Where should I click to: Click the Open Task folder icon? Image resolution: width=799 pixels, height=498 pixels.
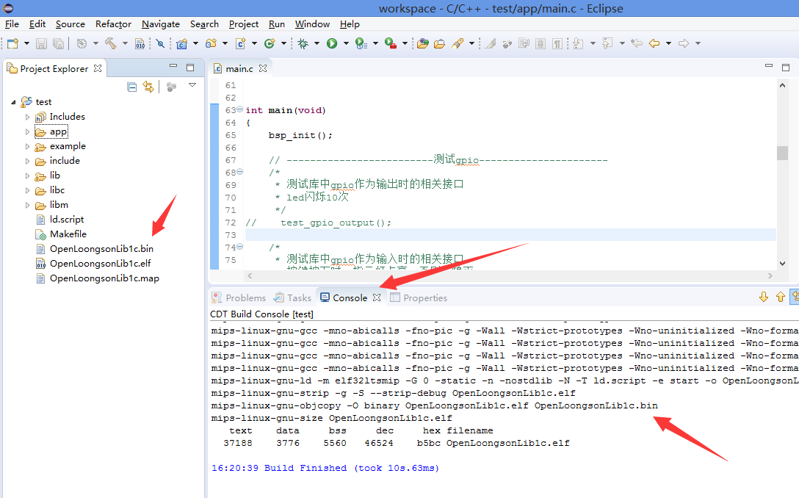tap(439, 43)
